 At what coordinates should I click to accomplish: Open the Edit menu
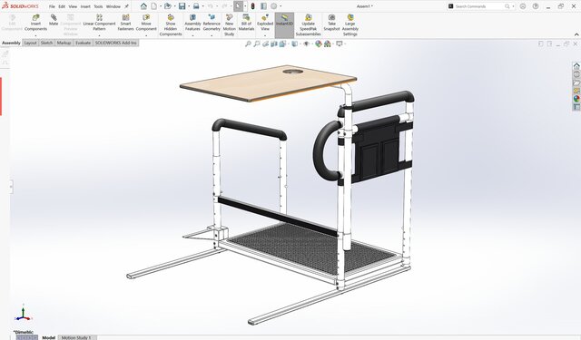point(62,6)
